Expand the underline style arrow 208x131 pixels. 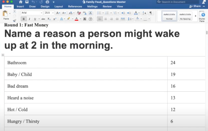pos(39,19)
